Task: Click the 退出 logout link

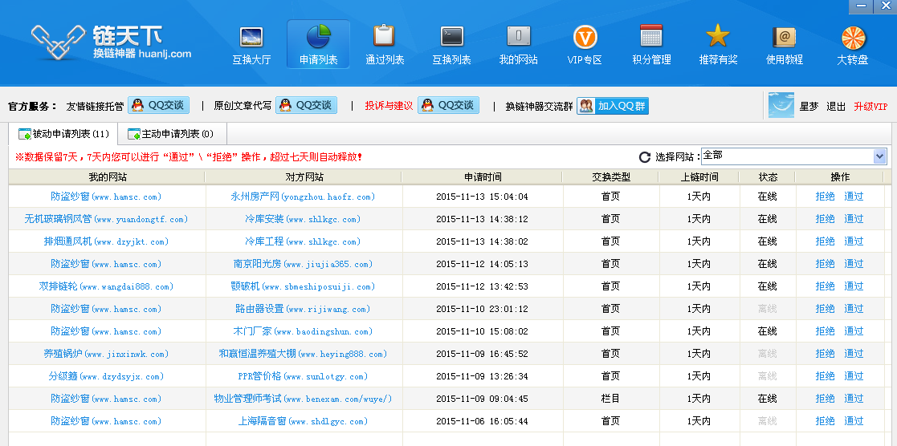Action: [x=836, y=107]
